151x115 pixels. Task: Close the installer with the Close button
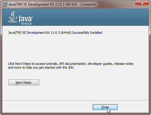105,107
